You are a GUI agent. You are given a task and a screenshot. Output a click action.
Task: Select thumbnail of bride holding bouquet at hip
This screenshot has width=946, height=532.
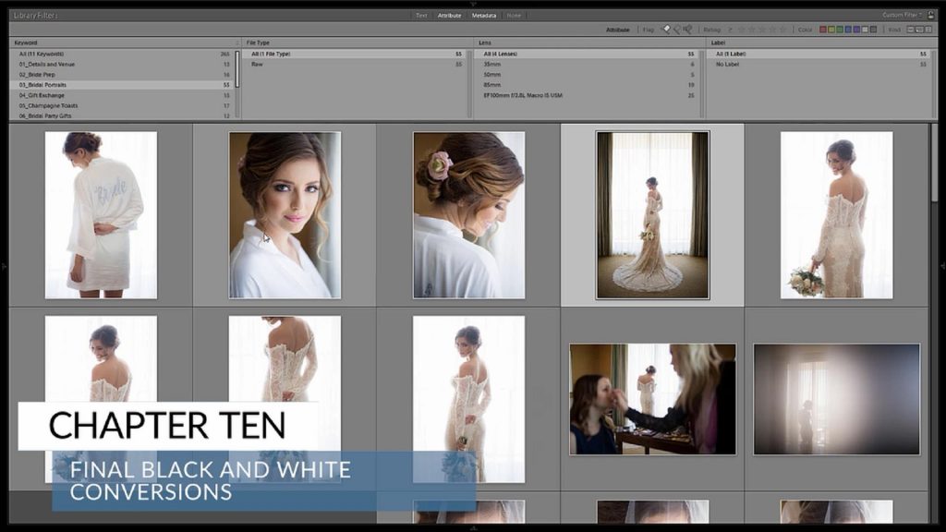(836, 215)
